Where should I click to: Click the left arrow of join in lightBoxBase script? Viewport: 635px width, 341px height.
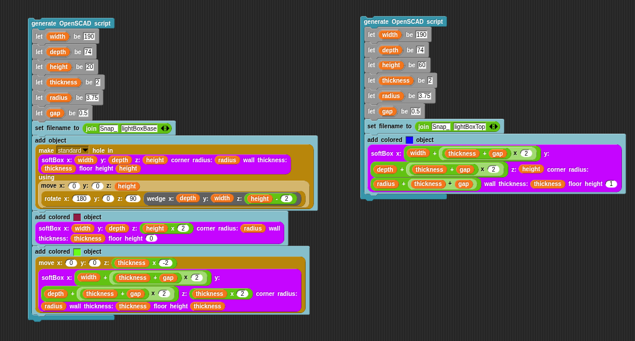(x=163, y=128)
